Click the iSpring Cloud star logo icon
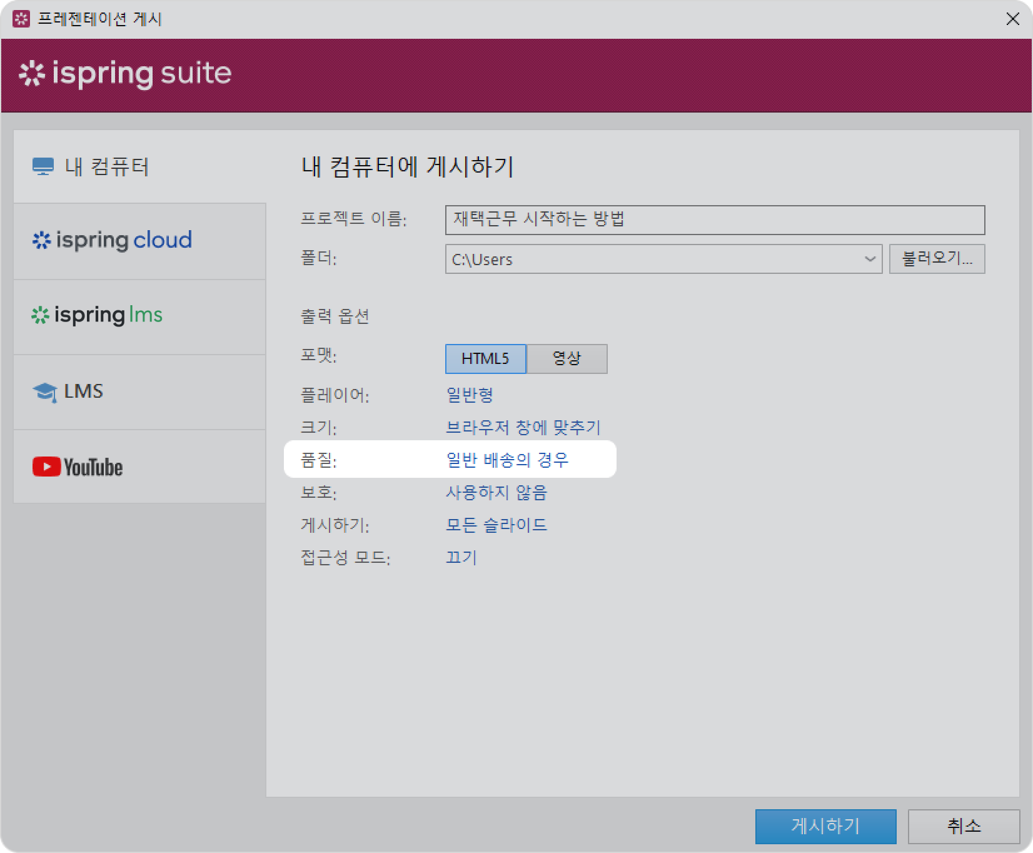 [41, 241]
